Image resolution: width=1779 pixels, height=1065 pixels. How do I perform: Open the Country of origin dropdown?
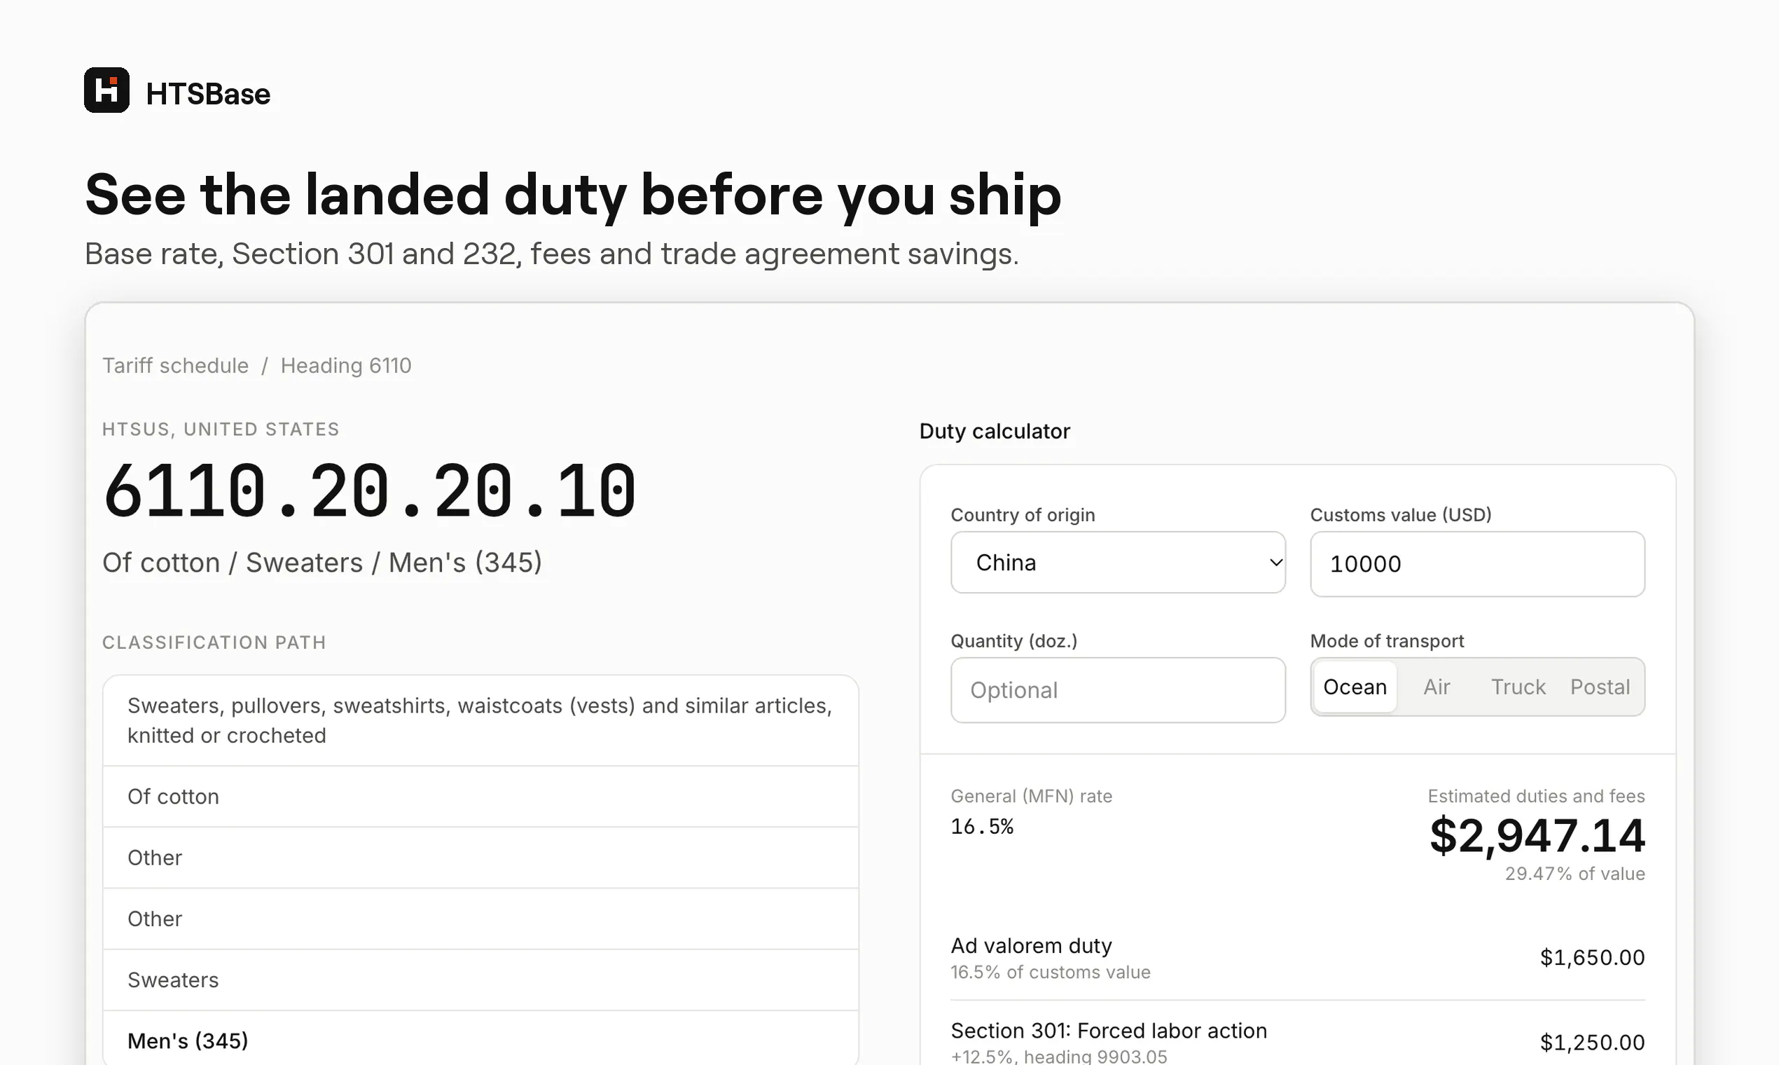[x=1118, y=563]
